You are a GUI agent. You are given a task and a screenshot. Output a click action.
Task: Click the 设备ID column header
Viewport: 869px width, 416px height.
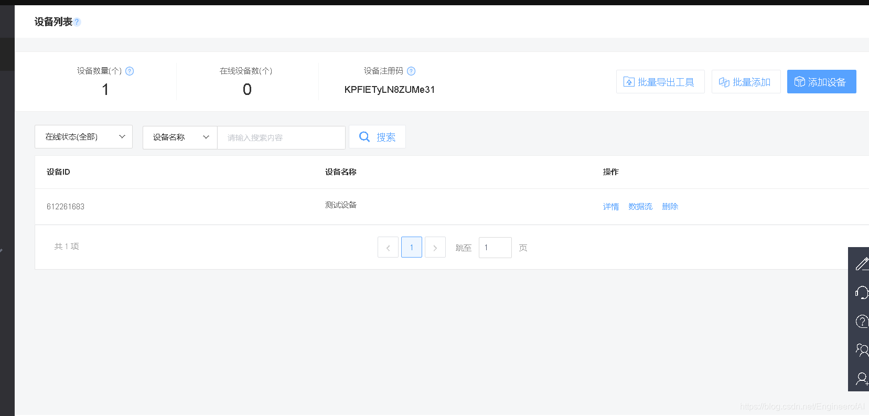58,172
